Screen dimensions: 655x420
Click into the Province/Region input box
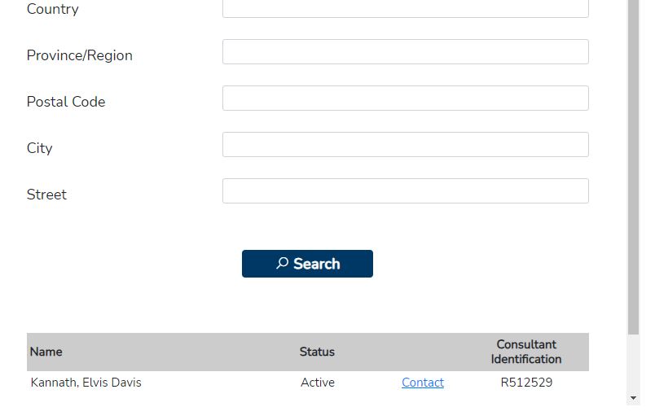[405, 52]
